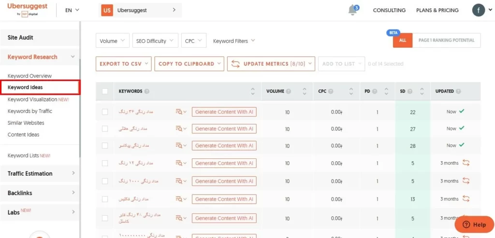The image size is (495, 238).
Task: Open the SEO Difficulty filter dropdown
Action: point(155,41)
